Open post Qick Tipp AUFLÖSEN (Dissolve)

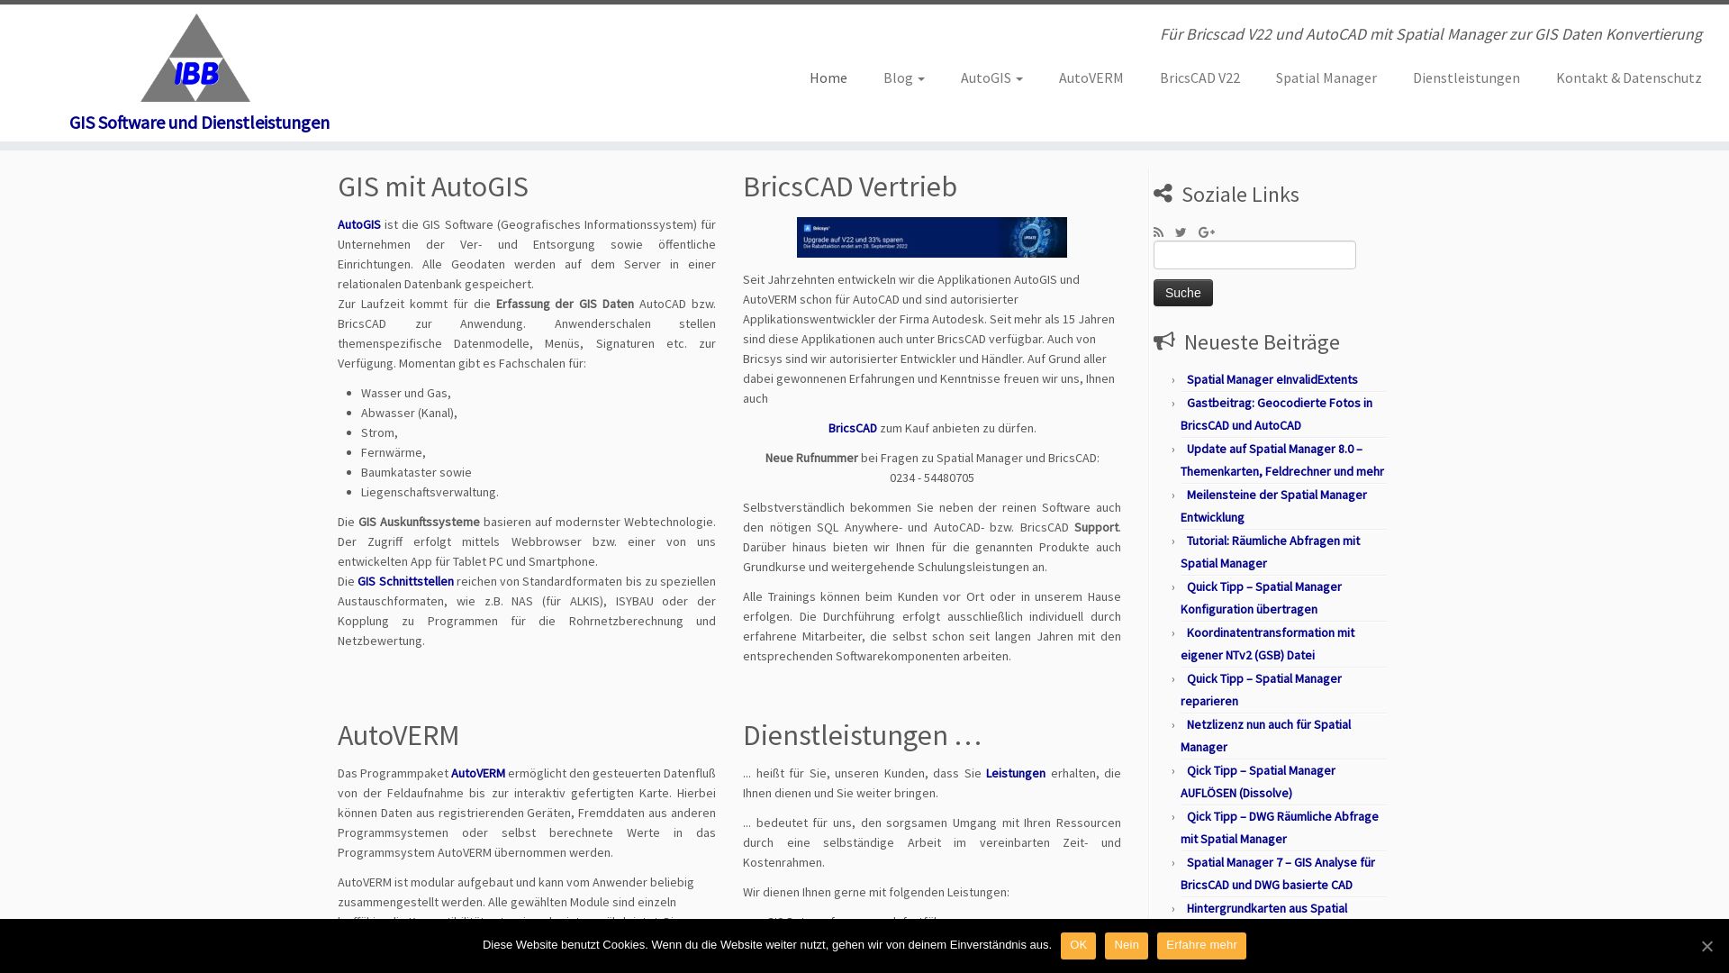click(1258, 782)
